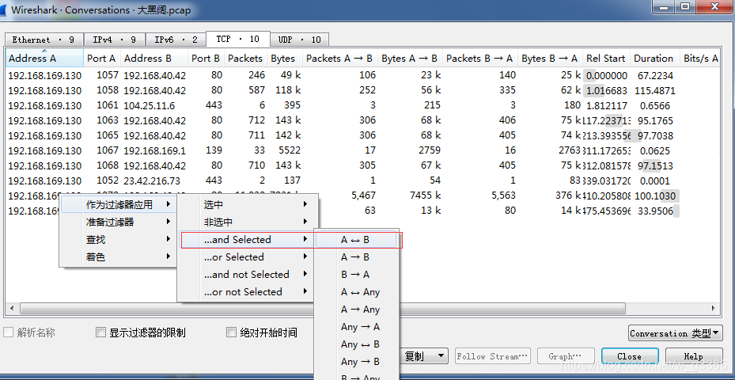Open the 非选中 submenu entry
The width and height of the screenshot is (735, 380).
[x=245, y=222]
